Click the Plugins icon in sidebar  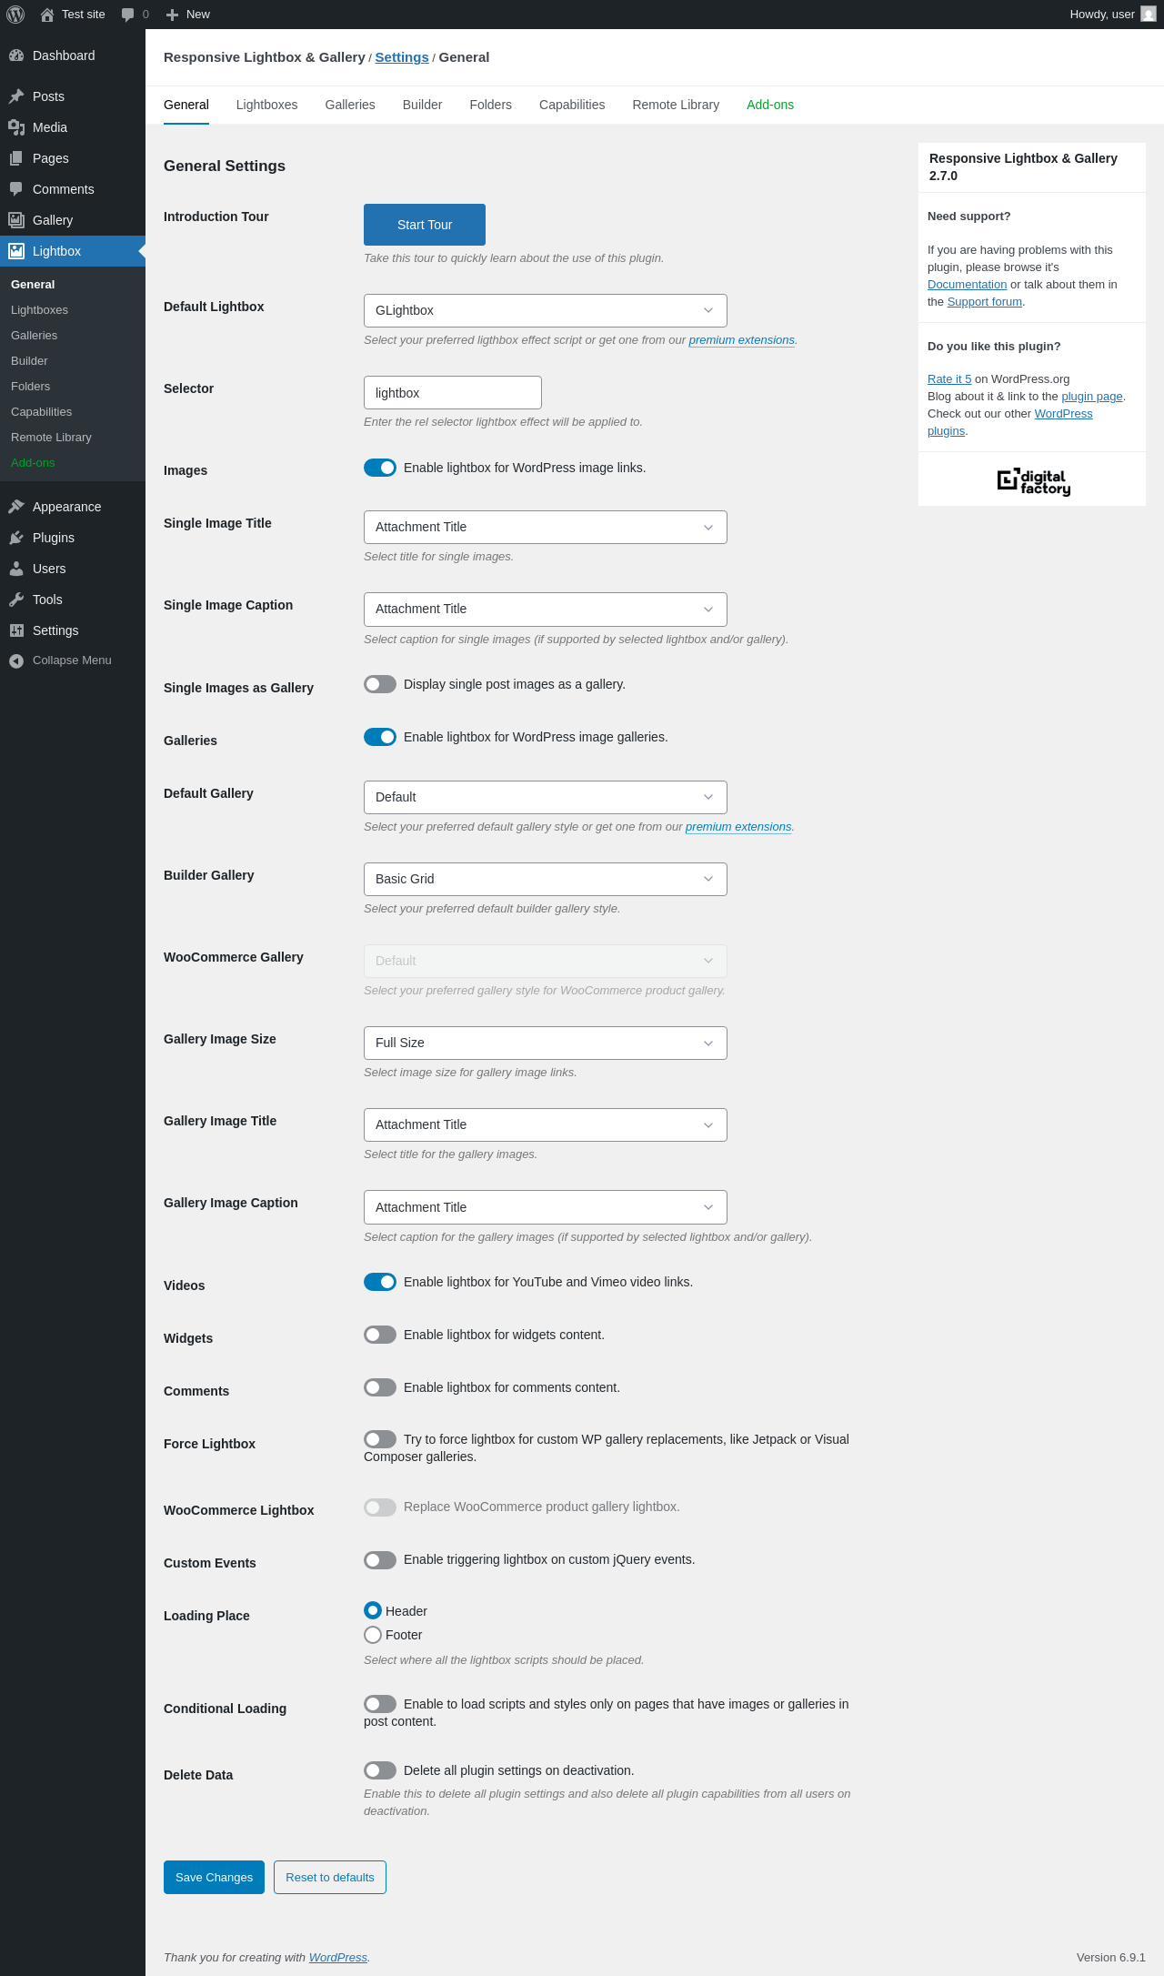click(x=16, y=538)
